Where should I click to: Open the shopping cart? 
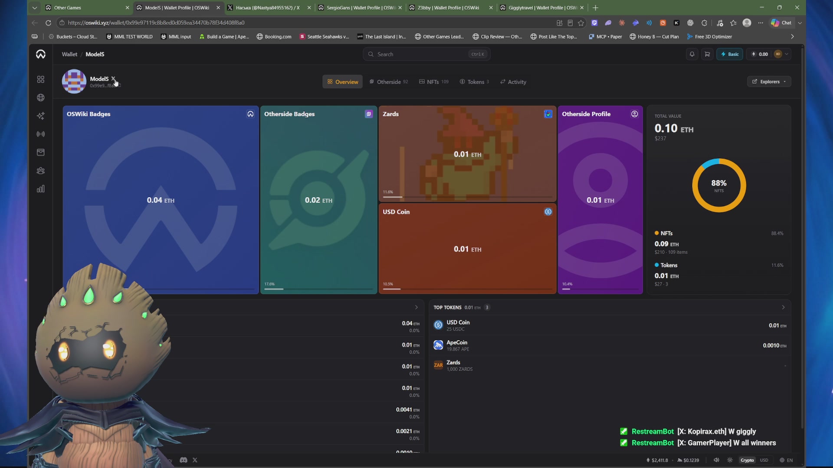click(x=707, y=54)
